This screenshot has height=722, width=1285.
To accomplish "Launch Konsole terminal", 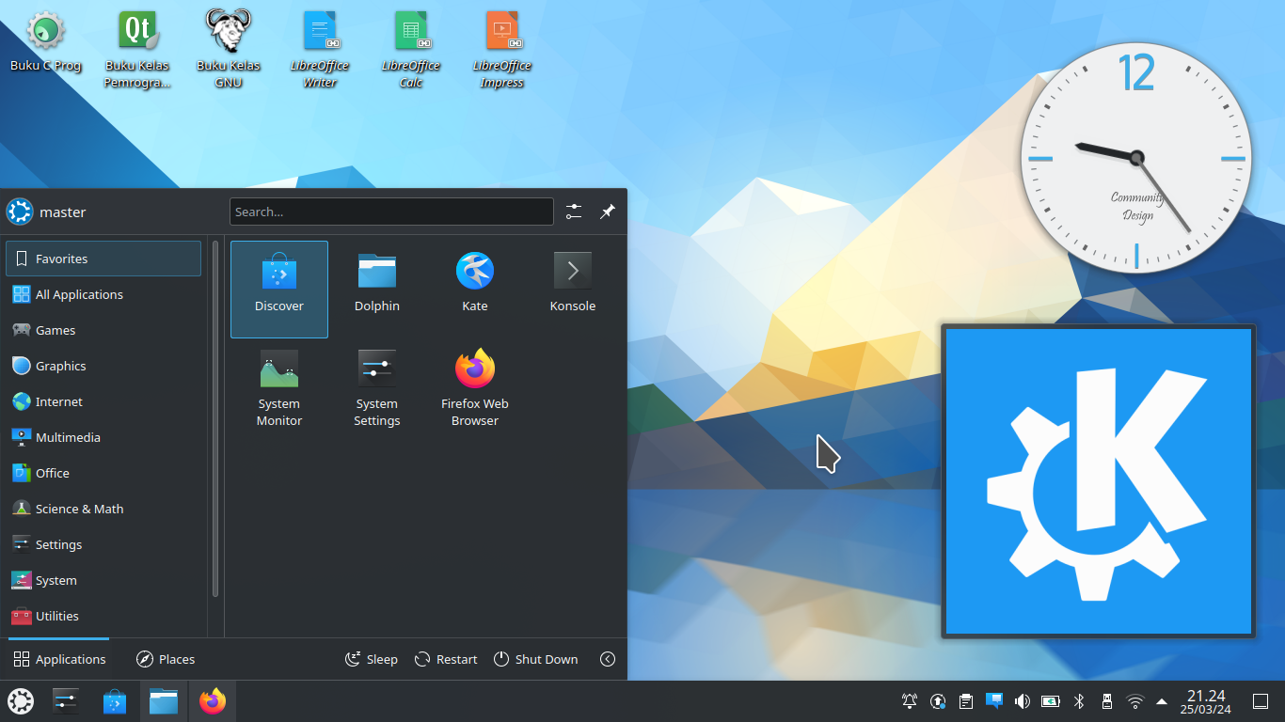I will [573, 289].
